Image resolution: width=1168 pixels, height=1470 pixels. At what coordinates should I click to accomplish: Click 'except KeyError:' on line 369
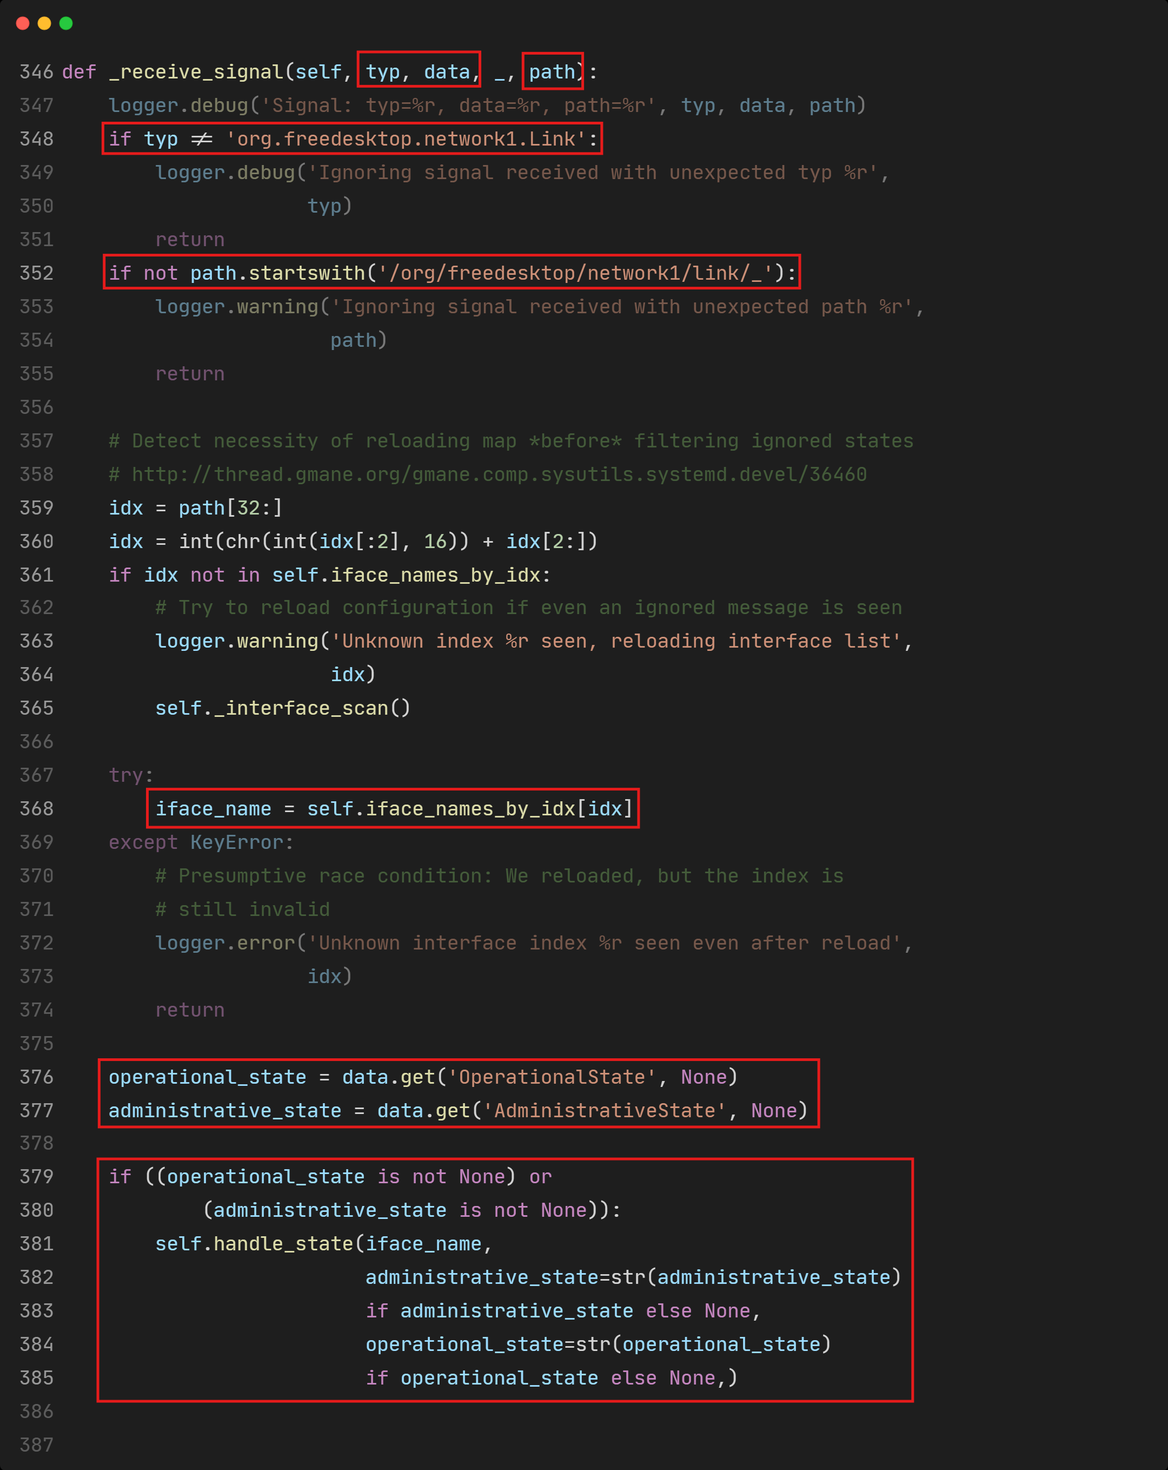[201, 843]
